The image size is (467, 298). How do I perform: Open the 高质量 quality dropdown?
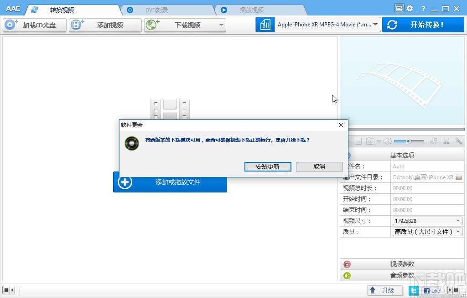tap(427, 232)
